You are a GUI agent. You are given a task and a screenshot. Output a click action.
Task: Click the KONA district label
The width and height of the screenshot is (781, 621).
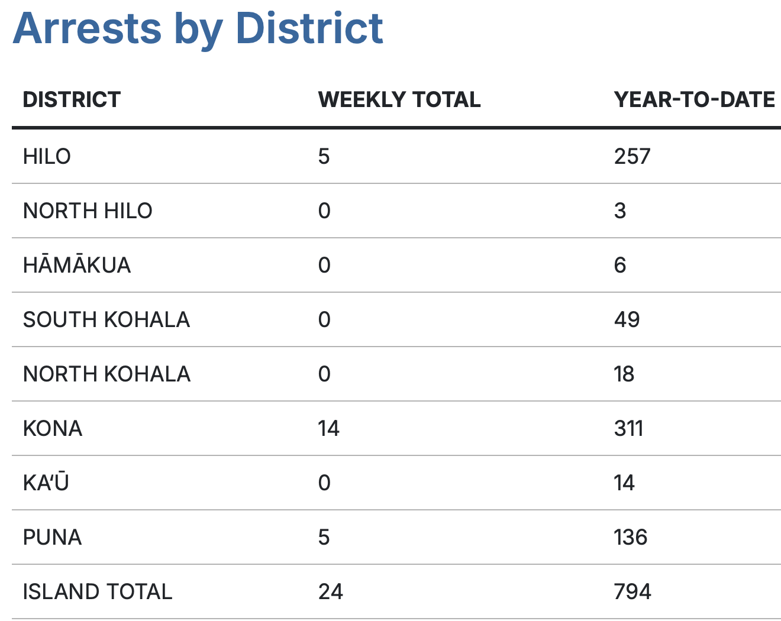tap(53, 429)
